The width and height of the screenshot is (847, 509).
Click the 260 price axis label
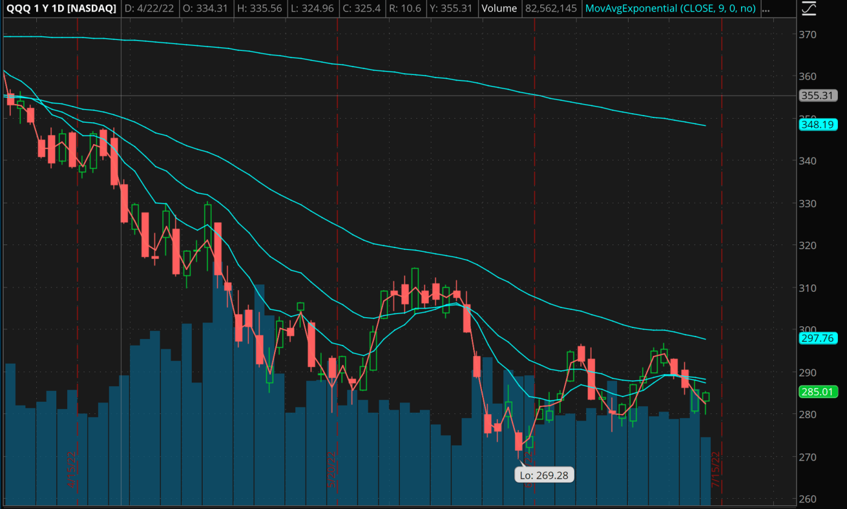point(809,499)
